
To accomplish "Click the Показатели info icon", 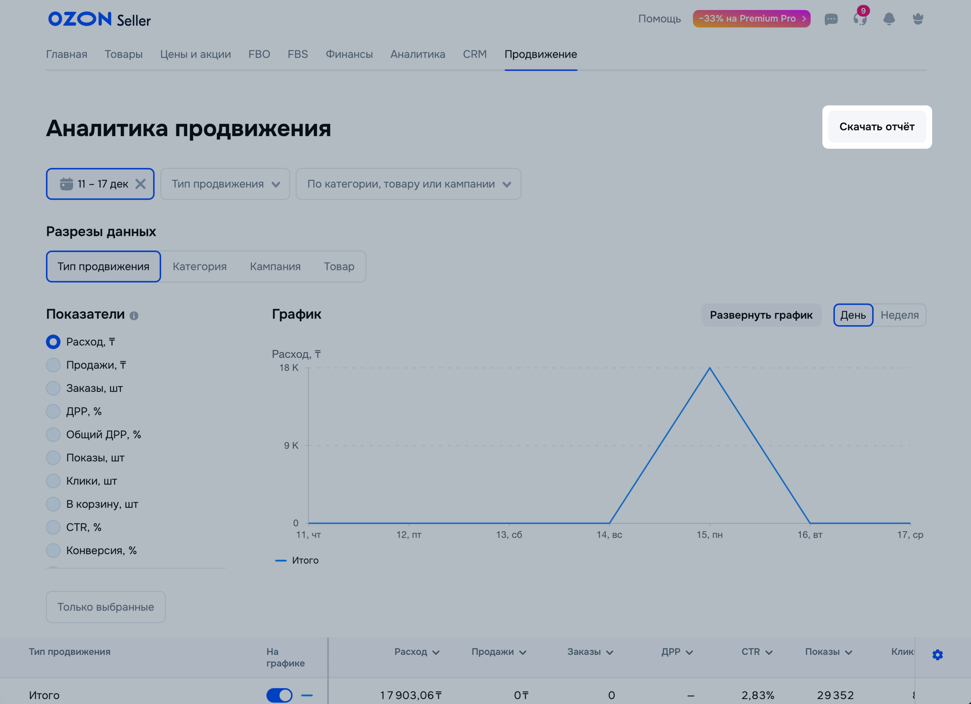I will pos(134,316).
